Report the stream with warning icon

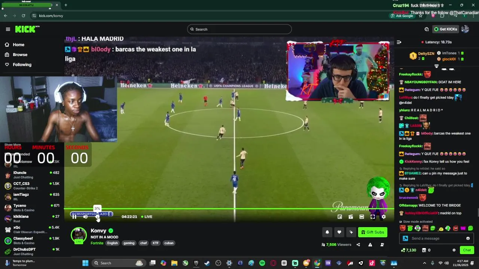coord(370,245)
